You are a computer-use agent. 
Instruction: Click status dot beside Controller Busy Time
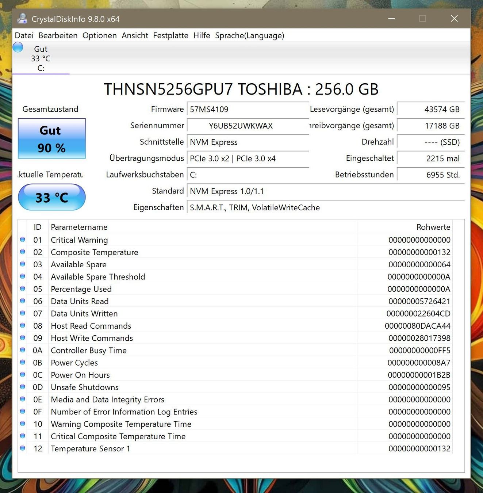[x=23, y=350]
